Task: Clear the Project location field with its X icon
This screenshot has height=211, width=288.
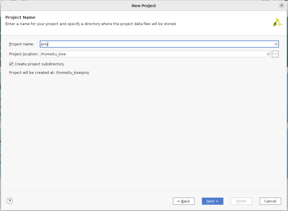Action: [x=268, y=54]
